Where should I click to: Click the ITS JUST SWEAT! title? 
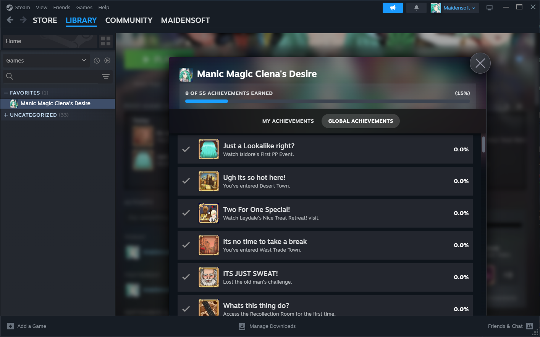[x=251, y=274]
